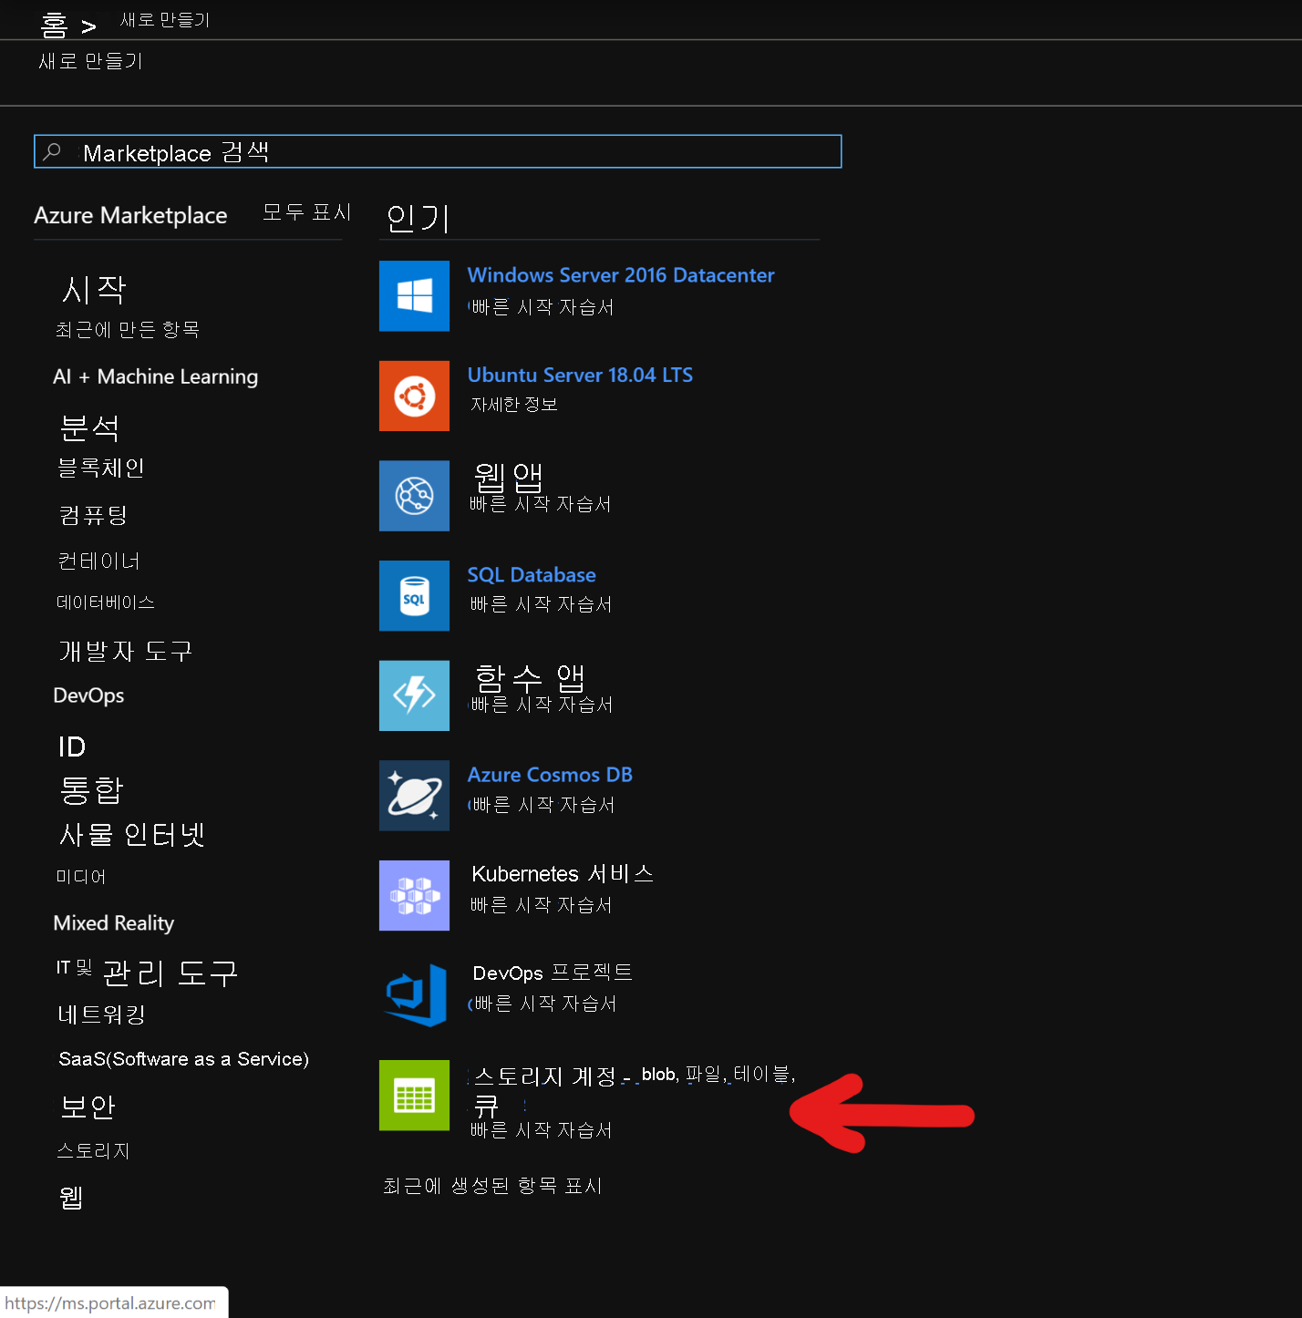Click 모두 표시 next to Azure Marketplace
This screenshot has height=1318, width=1302.
[306, 212]
